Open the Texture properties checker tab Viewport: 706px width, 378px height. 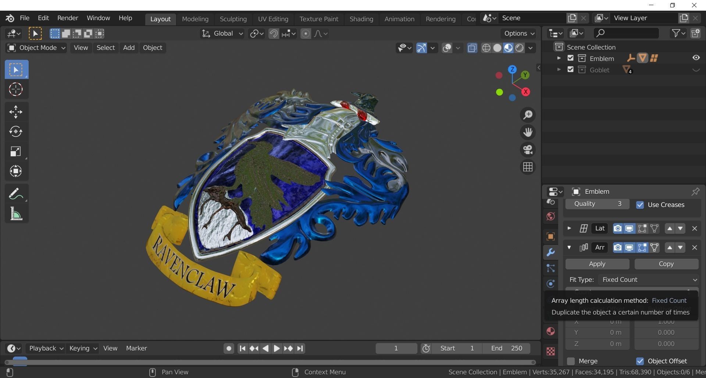click(x=550, y=351)
